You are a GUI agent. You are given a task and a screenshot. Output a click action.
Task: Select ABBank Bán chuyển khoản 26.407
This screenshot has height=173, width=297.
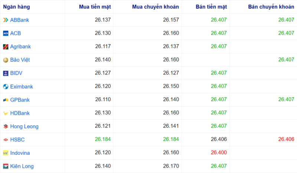pos(286,20)
